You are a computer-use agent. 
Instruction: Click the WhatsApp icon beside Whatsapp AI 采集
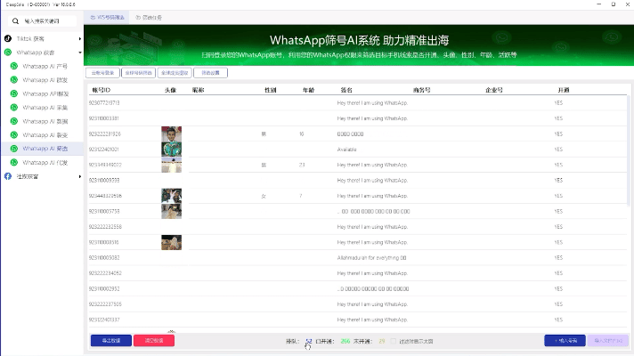pos(14,107)
